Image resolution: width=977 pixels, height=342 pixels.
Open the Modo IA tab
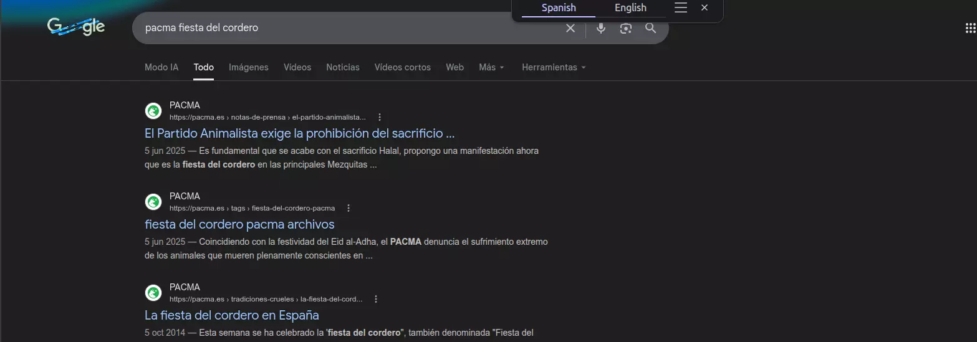pyautogui.click(x=161, y=67)
